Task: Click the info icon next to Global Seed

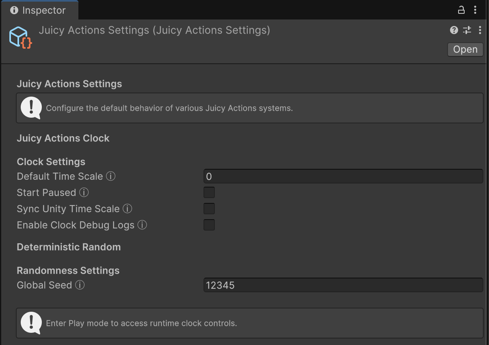Action: point(80,285)
